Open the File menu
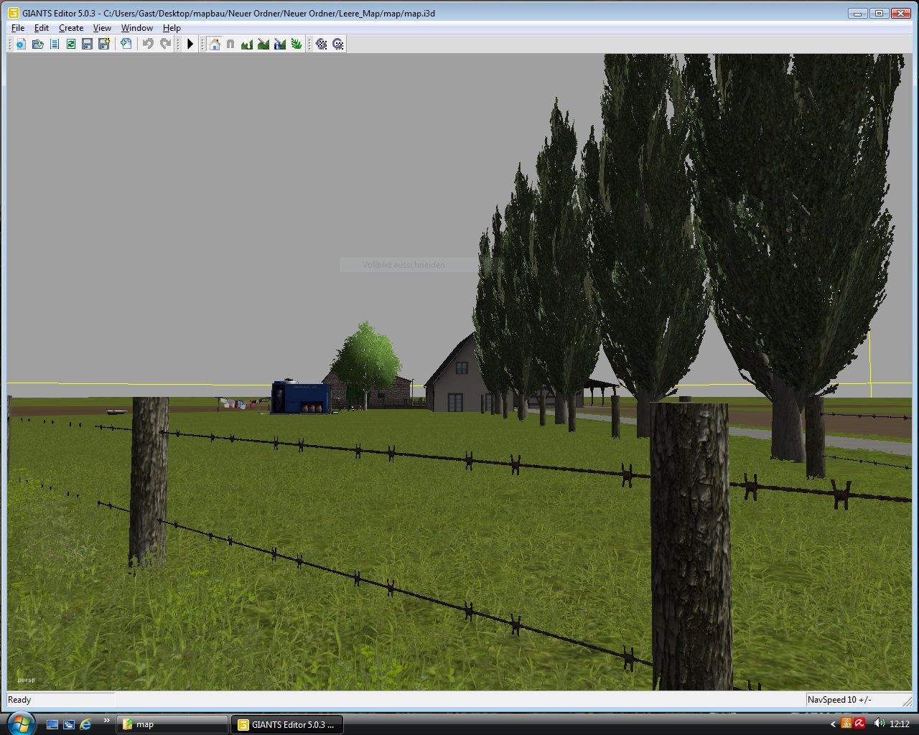The image size is (919, 735). click(x=18, y=28)
